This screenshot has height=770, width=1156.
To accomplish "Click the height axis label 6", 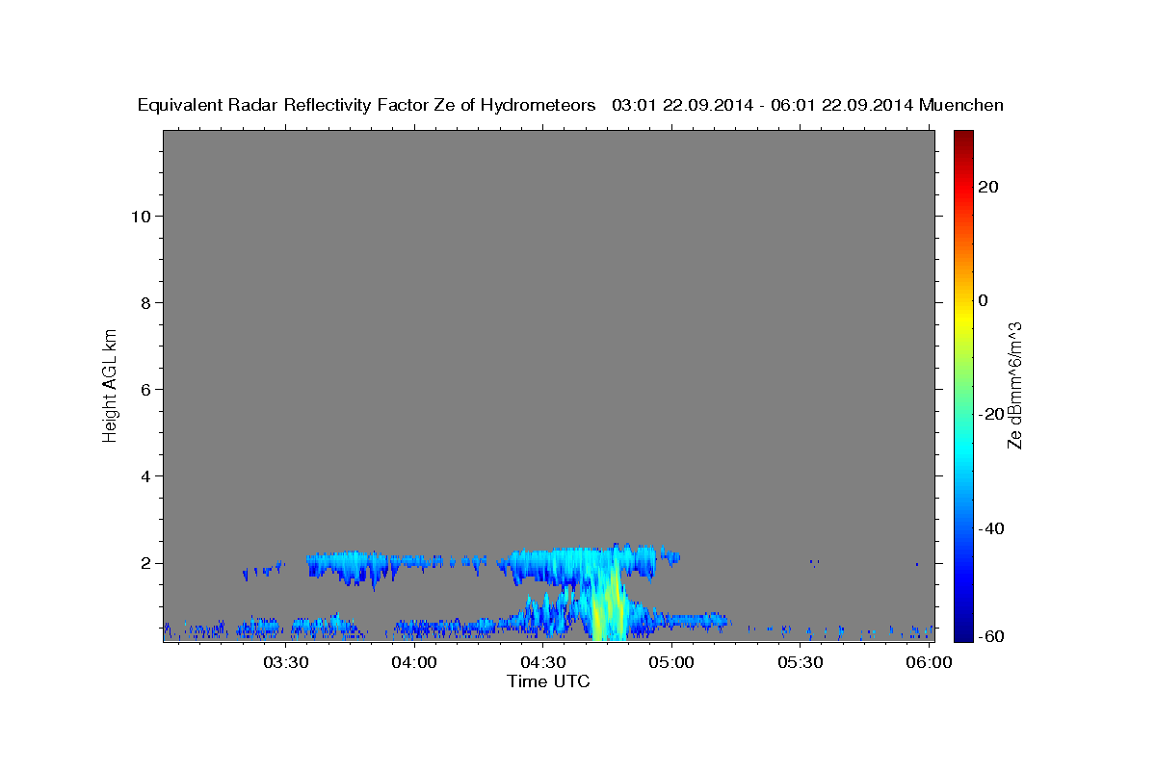I will click(x=144, y=390).
